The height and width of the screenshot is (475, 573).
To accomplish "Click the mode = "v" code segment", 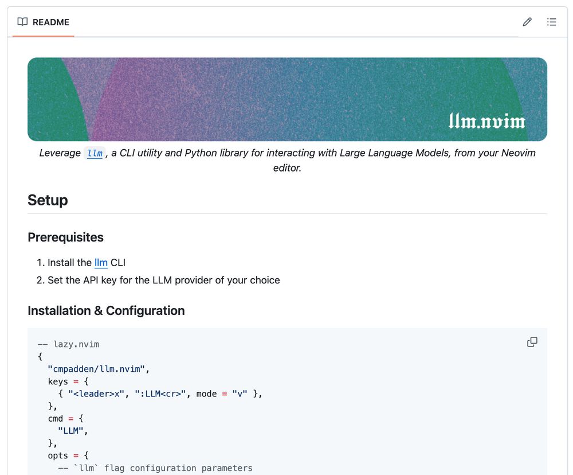I will 222,394.
